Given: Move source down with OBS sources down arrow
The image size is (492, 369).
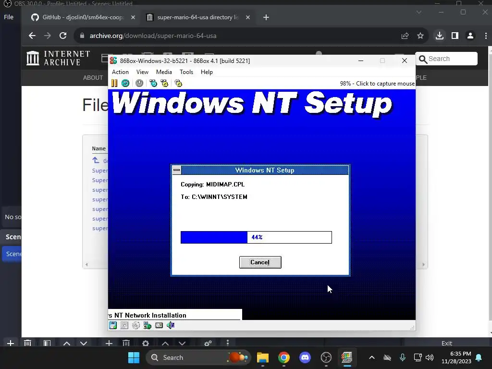Looking at the screenshot, I should click(182, 343).
